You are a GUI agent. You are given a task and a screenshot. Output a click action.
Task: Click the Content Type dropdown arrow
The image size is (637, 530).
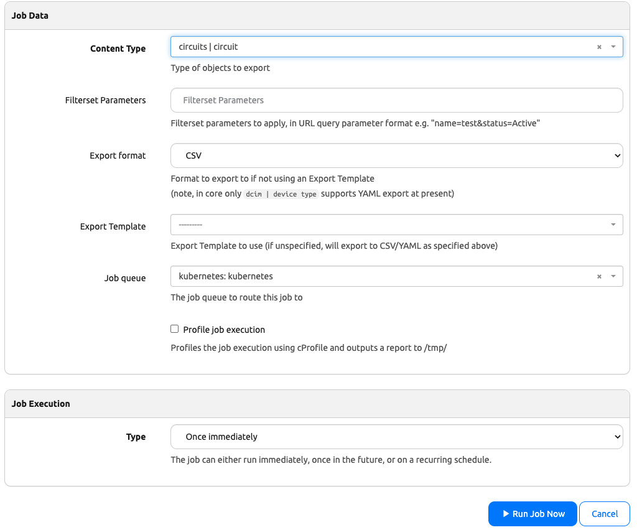point(613,47)
